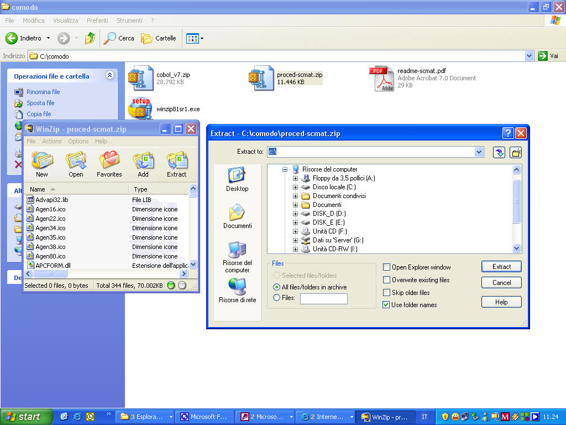Click the Files: text input box
The image size is (566, 425).
[324, 298]
